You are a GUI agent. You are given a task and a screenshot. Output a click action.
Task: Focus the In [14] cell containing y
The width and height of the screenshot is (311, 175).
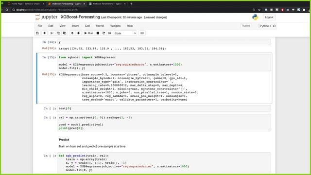point(164,42)
